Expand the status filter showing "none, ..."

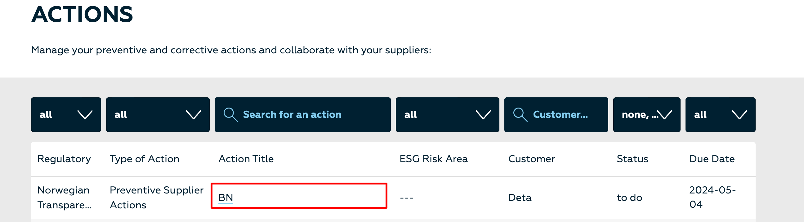(x=646, y=114)
